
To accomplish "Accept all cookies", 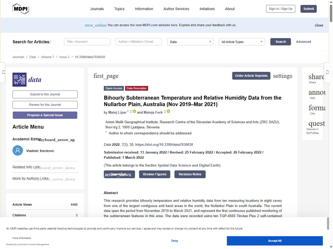I will coord(274,241).
